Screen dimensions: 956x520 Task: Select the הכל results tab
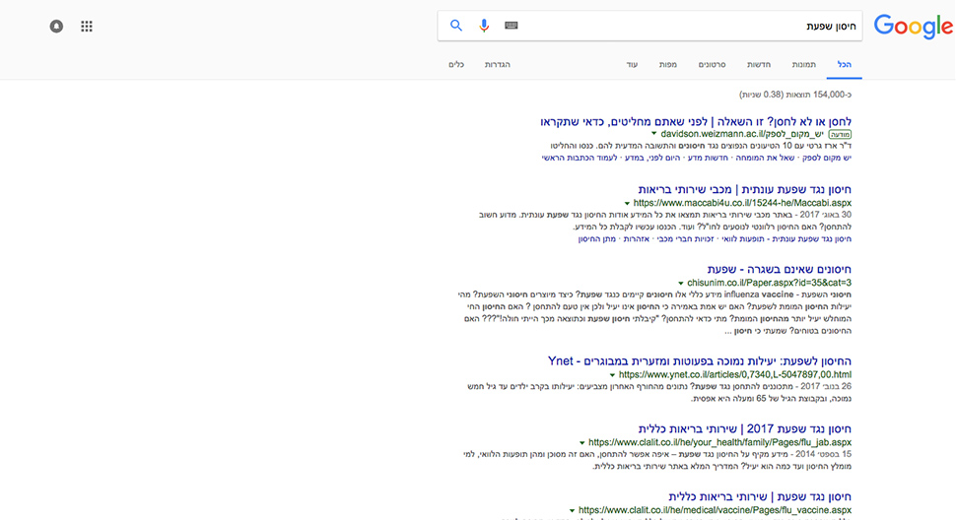(845, 65)
